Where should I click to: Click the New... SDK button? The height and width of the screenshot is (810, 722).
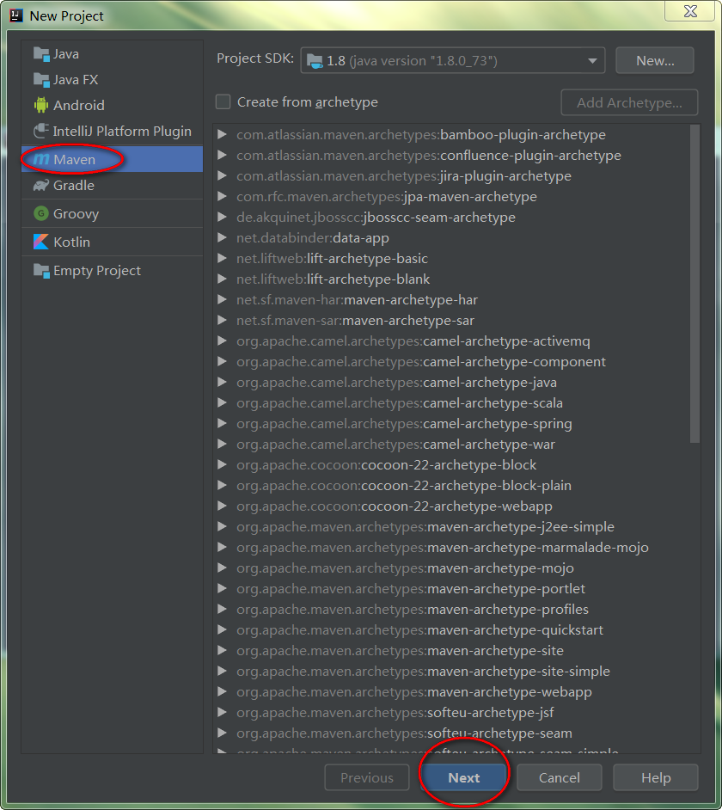[655, 61]
